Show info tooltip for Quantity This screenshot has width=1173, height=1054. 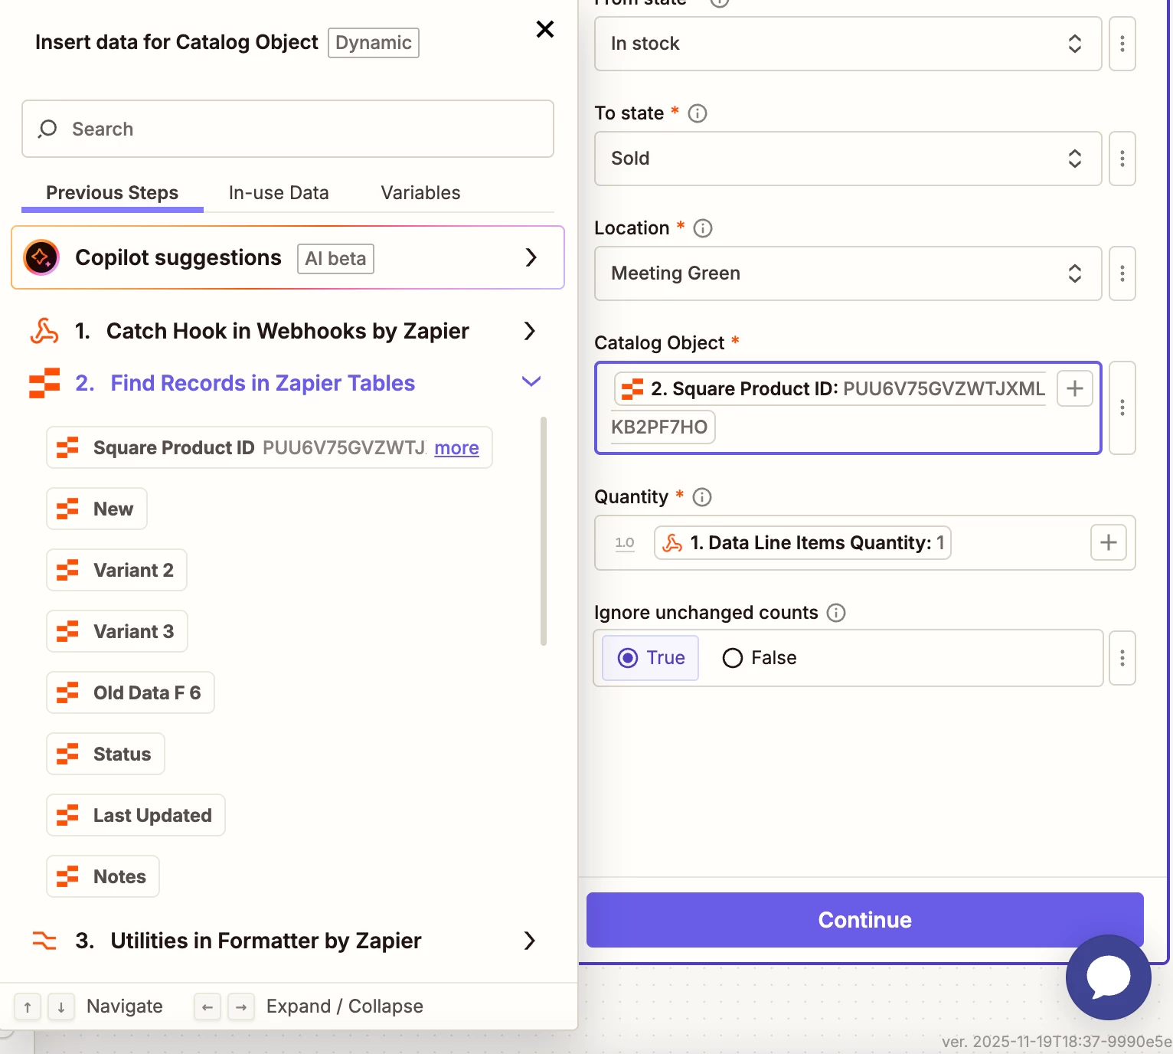click(702, 497)
